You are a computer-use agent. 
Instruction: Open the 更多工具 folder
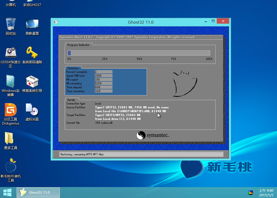coord(11,141)
